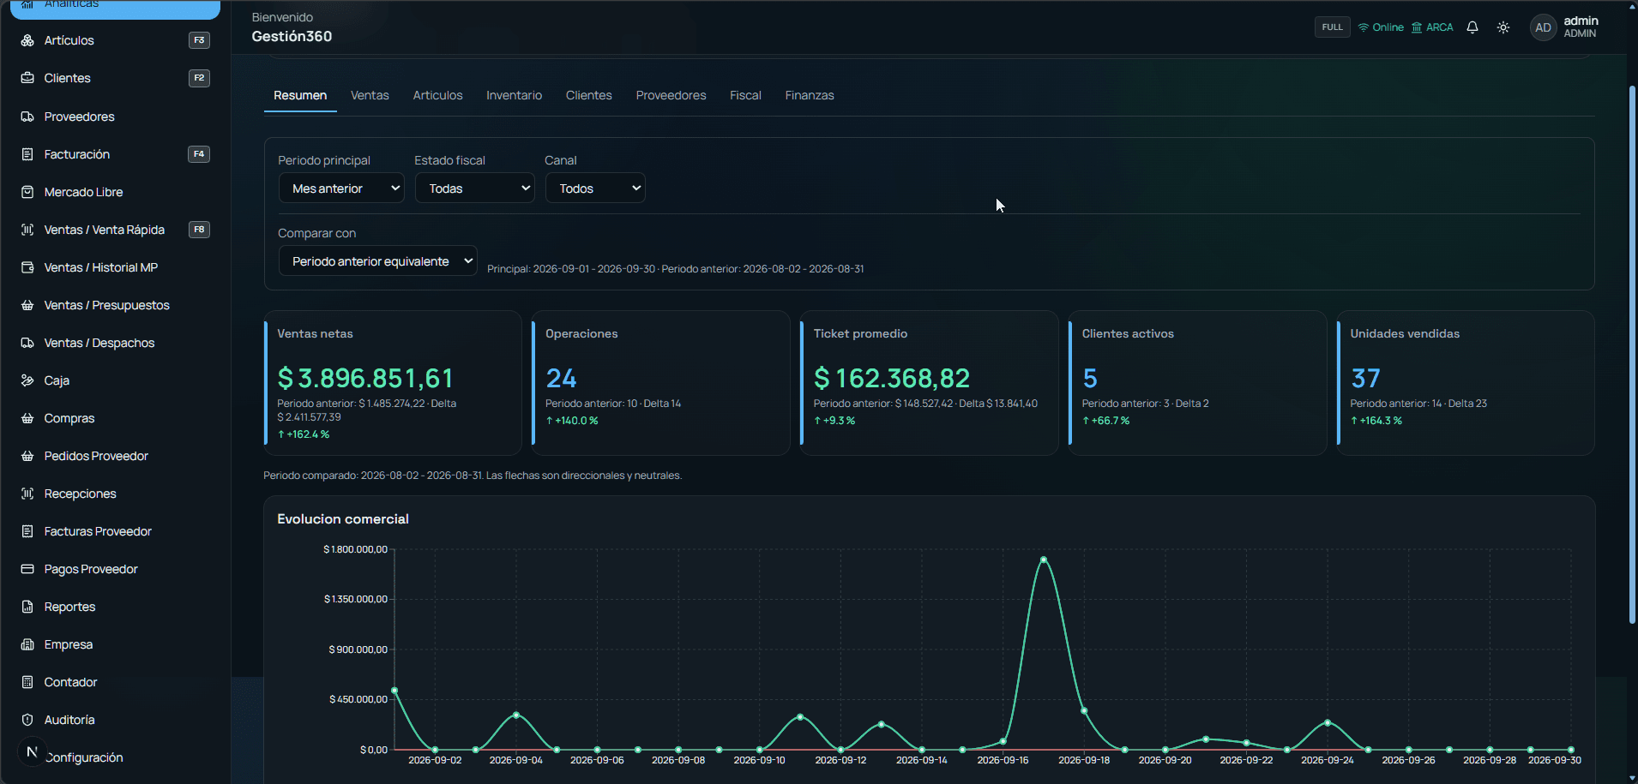Open Pagos Proveedor card icon

click(27, 569)
